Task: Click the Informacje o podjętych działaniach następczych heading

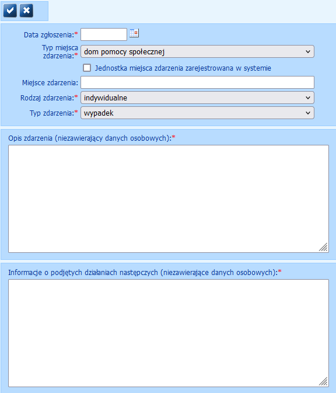Action: point(145,273)
